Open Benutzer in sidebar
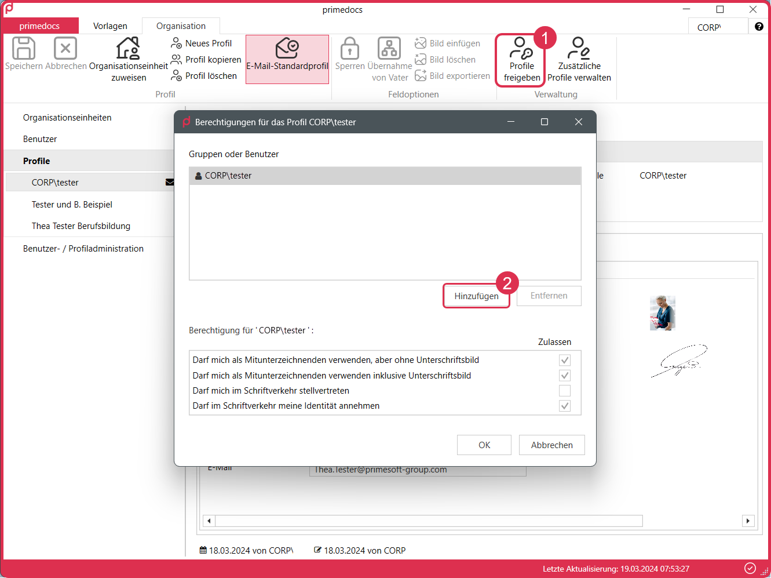The height and width of the screenshot is (578, 771). 40,139
